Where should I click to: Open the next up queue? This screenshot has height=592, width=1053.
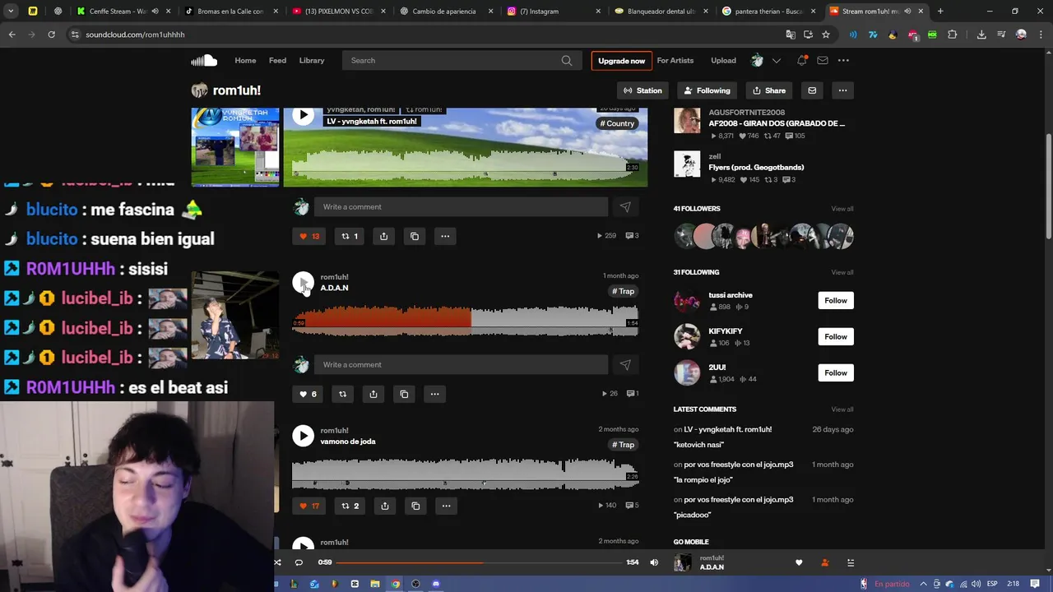[851, 562]
